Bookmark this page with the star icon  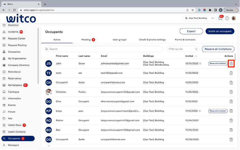point(193,10)
